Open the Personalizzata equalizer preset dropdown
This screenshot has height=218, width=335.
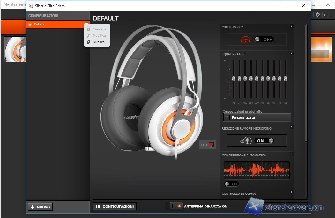coord(257,117)
